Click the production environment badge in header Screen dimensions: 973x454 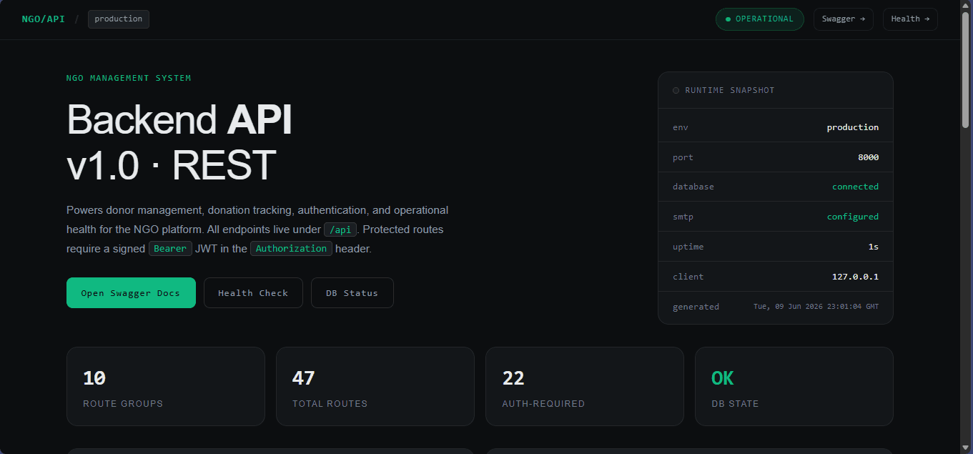point(119,19)
